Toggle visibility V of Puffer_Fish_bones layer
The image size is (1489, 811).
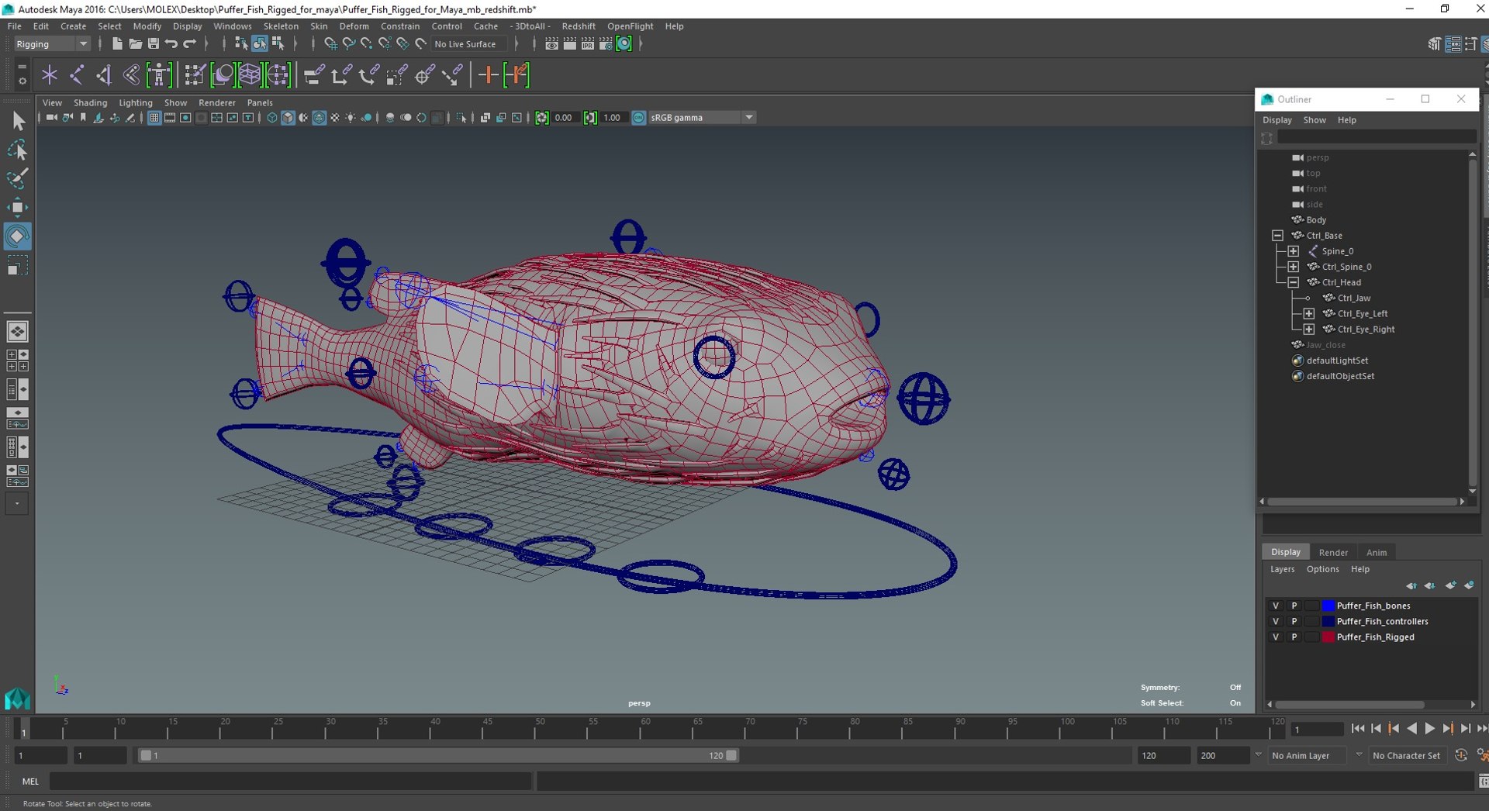tap(1276, 606)
